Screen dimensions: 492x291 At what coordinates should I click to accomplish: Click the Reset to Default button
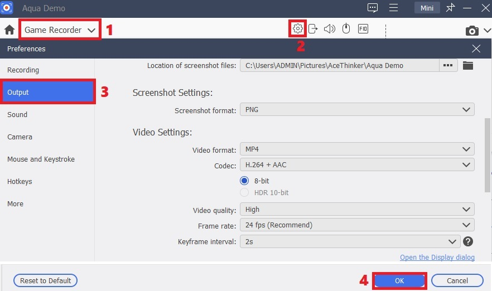coord(45,281)
